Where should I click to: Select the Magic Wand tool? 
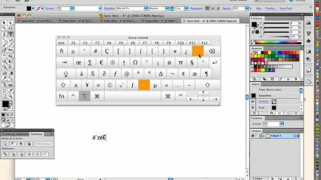(4, 28)
